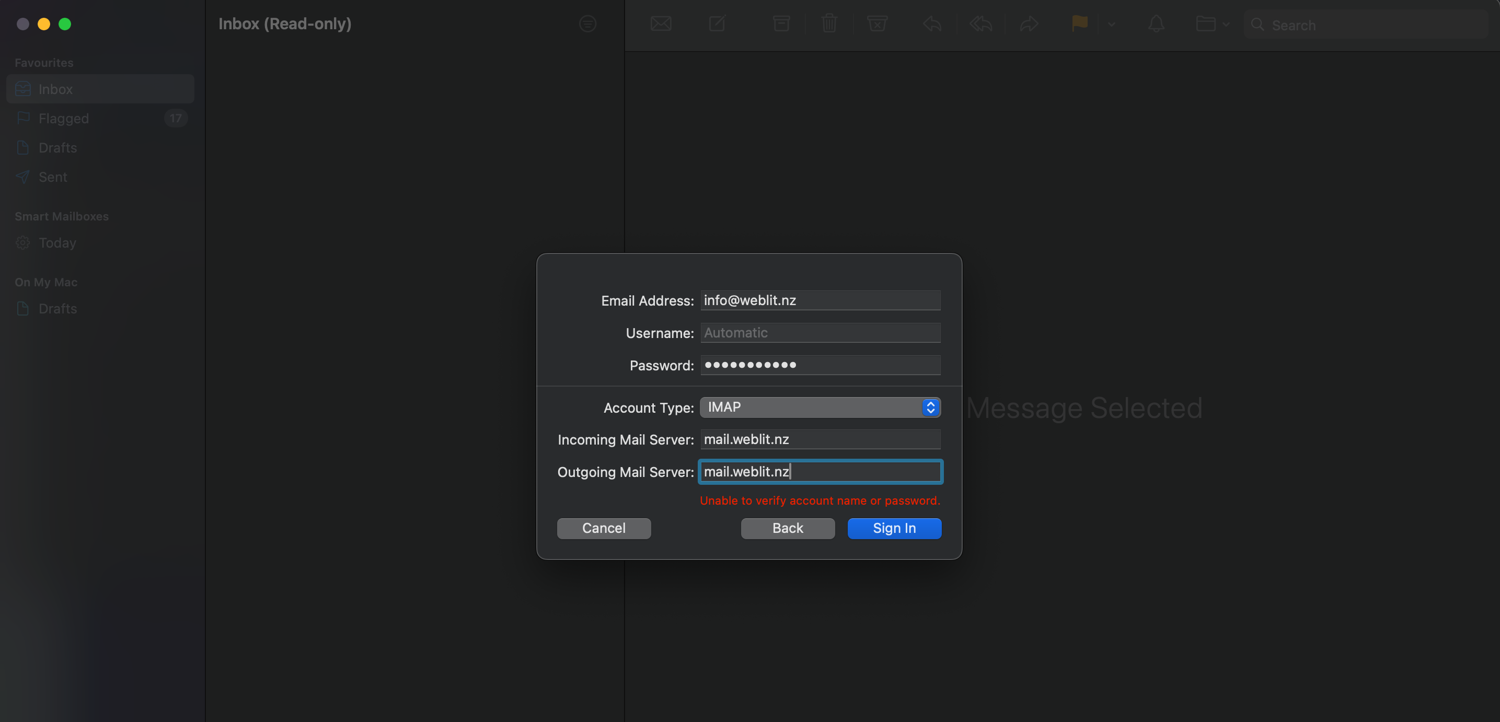Click the green full screen button
This screenshot has width=1500, height=722.
(65, 24)
